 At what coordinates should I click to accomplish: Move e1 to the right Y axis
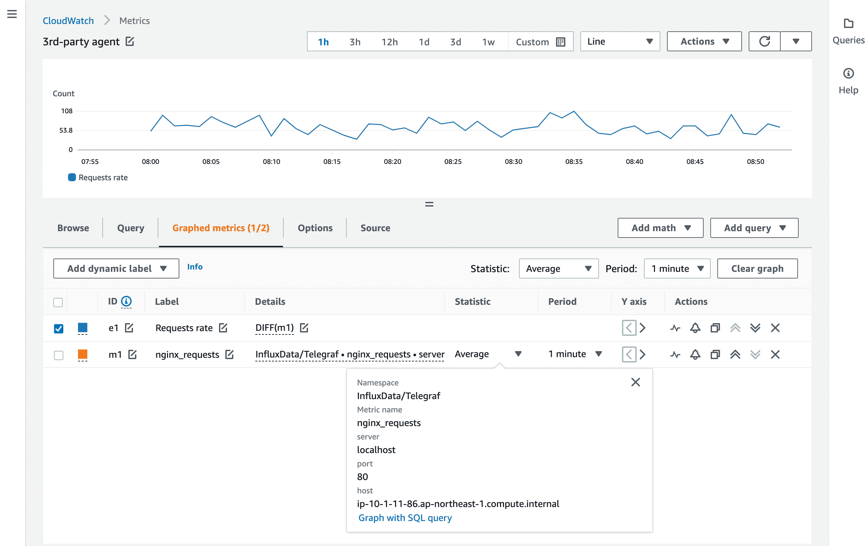coord(643,328)
